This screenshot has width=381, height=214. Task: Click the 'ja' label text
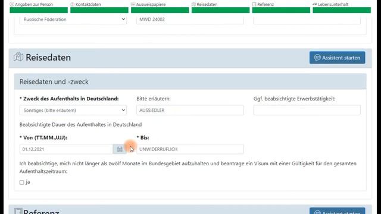pyautogui.click(x=28, y=182)
